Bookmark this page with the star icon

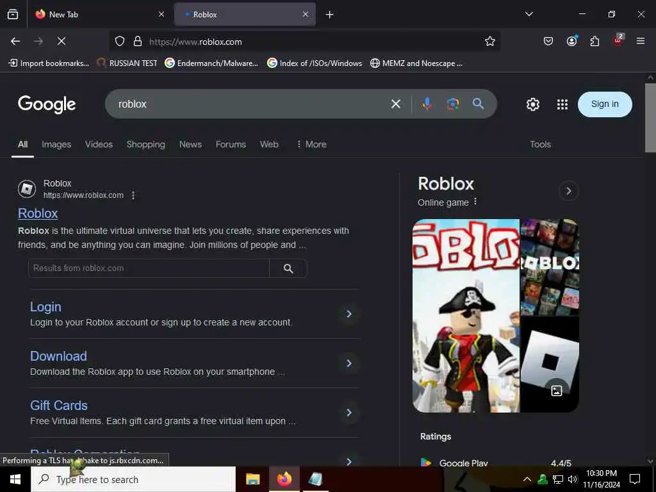point(490,41)
